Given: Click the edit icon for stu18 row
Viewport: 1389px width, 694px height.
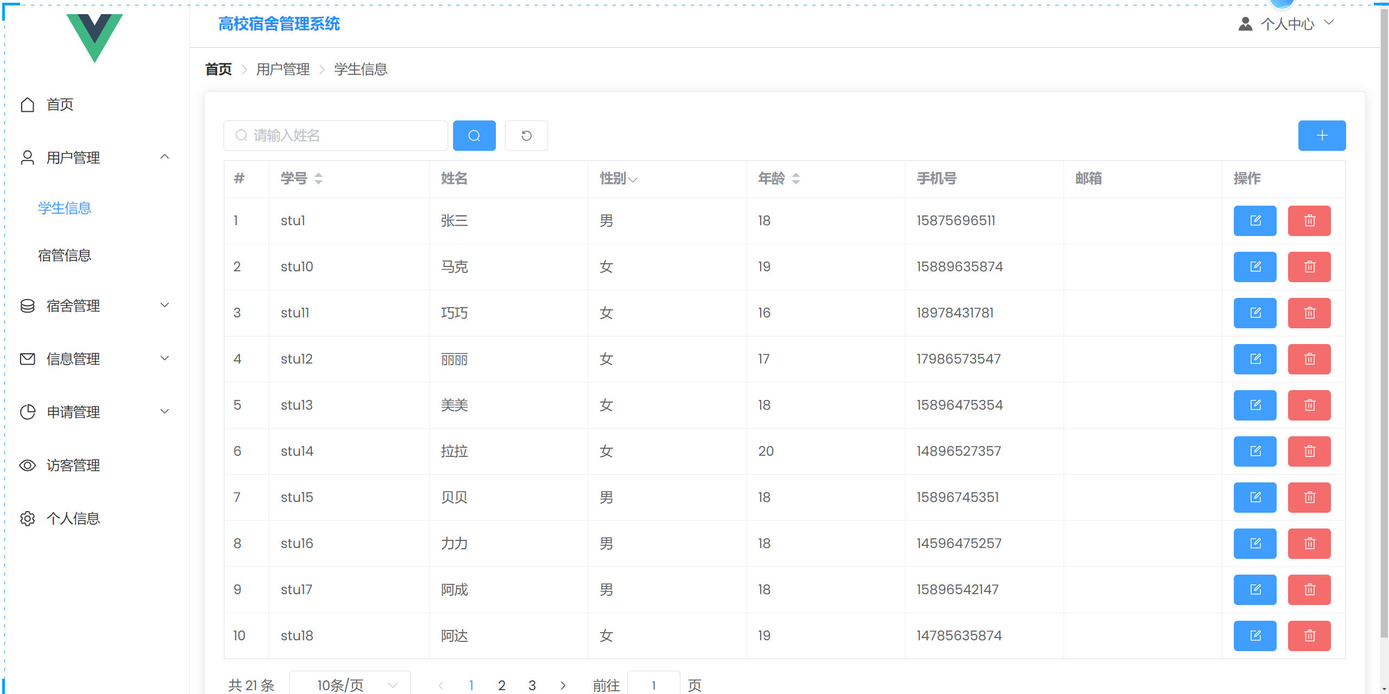Looking at the screenshot, I should coord(1255,635).
